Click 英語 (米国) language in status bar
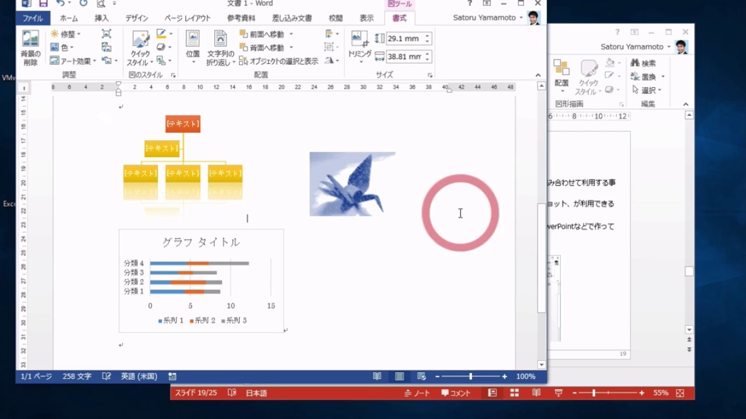Screen dimensions: 746x419 click(139, 377)
